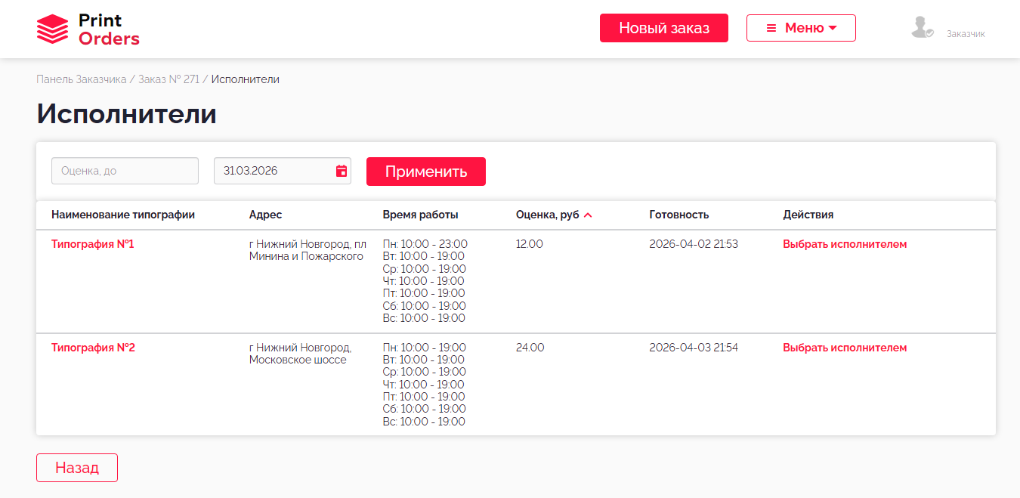The width and height of the screenshot is (1020, 498).
Task: Focus the Оценка, до input field
Action: [x=125, y=171]
